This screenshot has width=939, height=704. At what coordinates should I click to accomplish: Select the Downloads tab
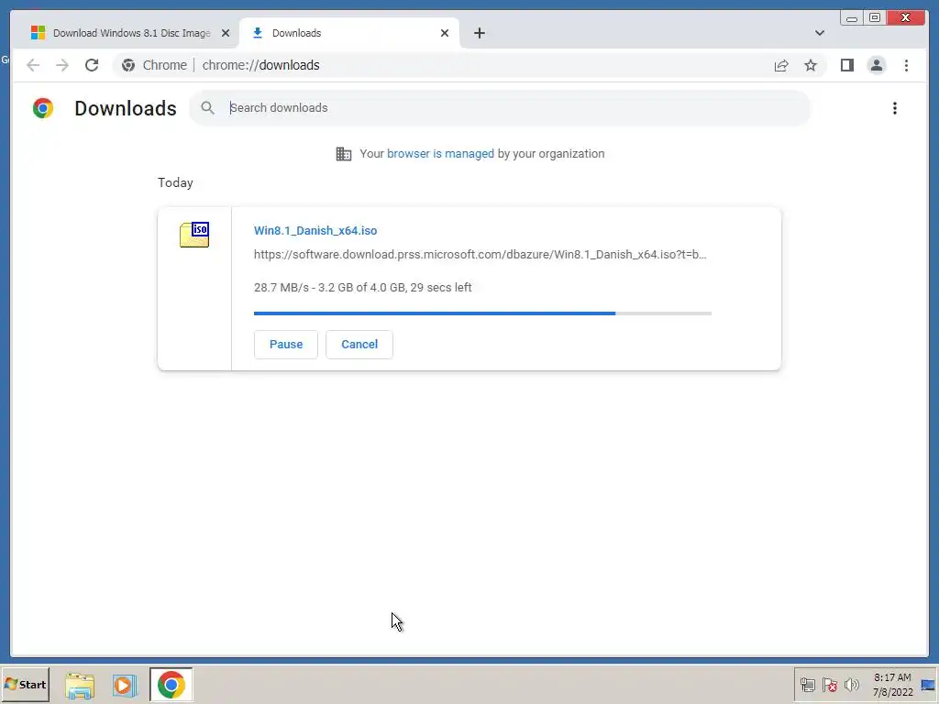pyautogui.click(x=349, y=33)
